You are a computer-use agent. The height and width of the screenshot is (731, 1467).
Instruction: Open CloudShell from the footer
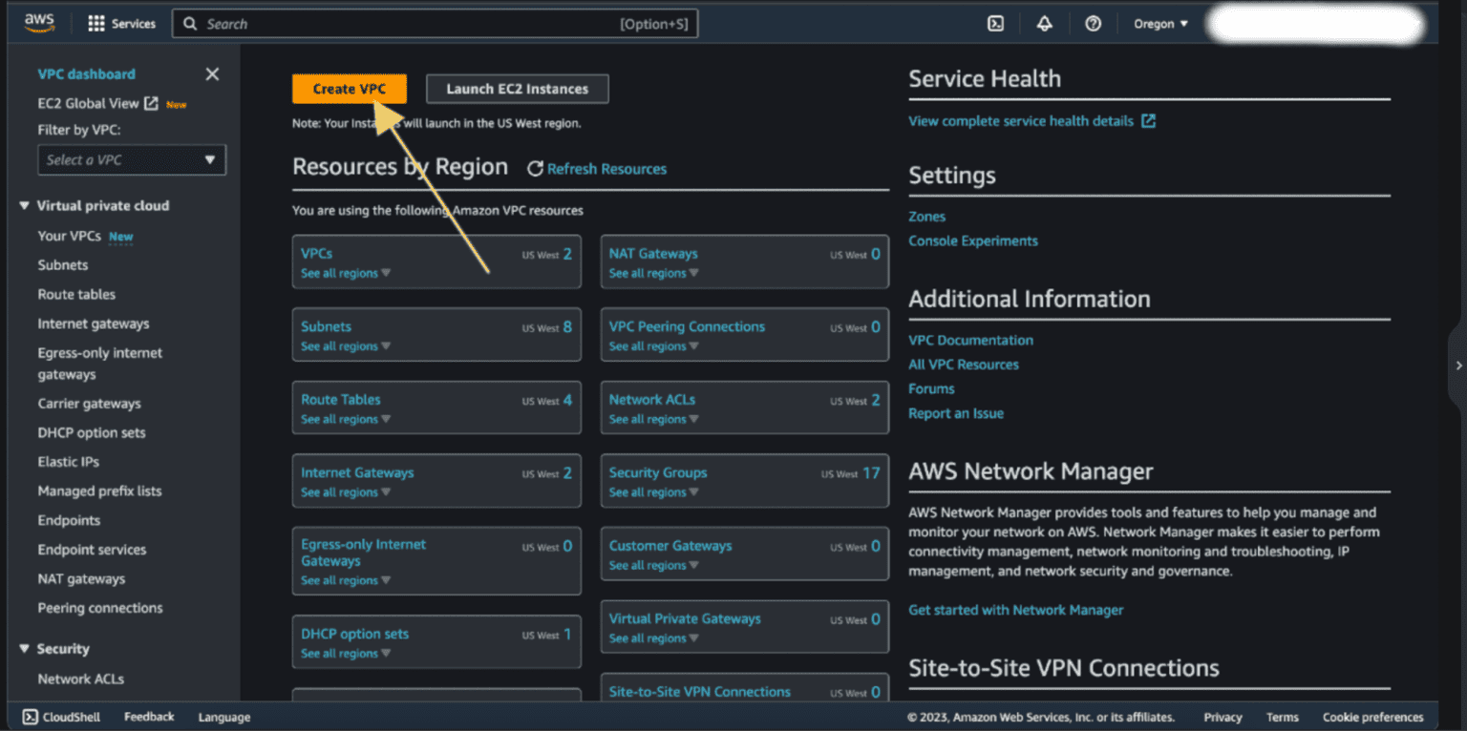[60, 717]
